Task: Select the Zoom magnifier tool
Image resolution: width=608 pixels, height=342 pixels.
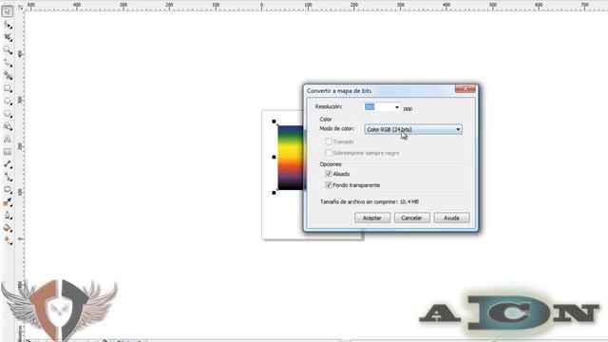Action: pyautogui.click(x=8, y=50)
